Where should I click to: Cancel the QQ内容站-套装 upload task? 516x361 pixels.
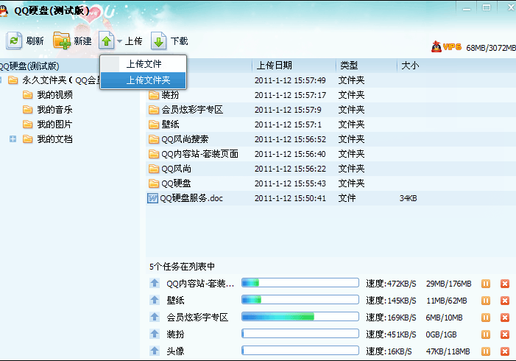click(505, 284)
